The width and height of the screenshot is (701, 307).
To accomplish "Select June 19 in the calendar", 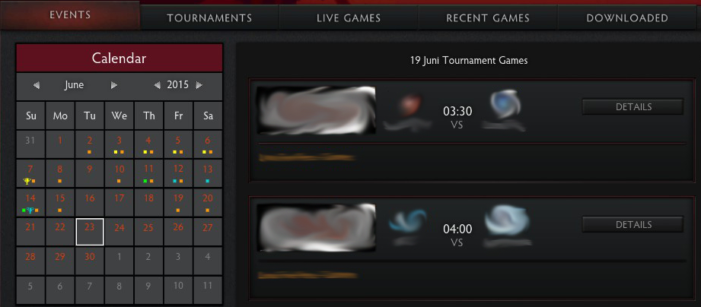I will 178,203.
